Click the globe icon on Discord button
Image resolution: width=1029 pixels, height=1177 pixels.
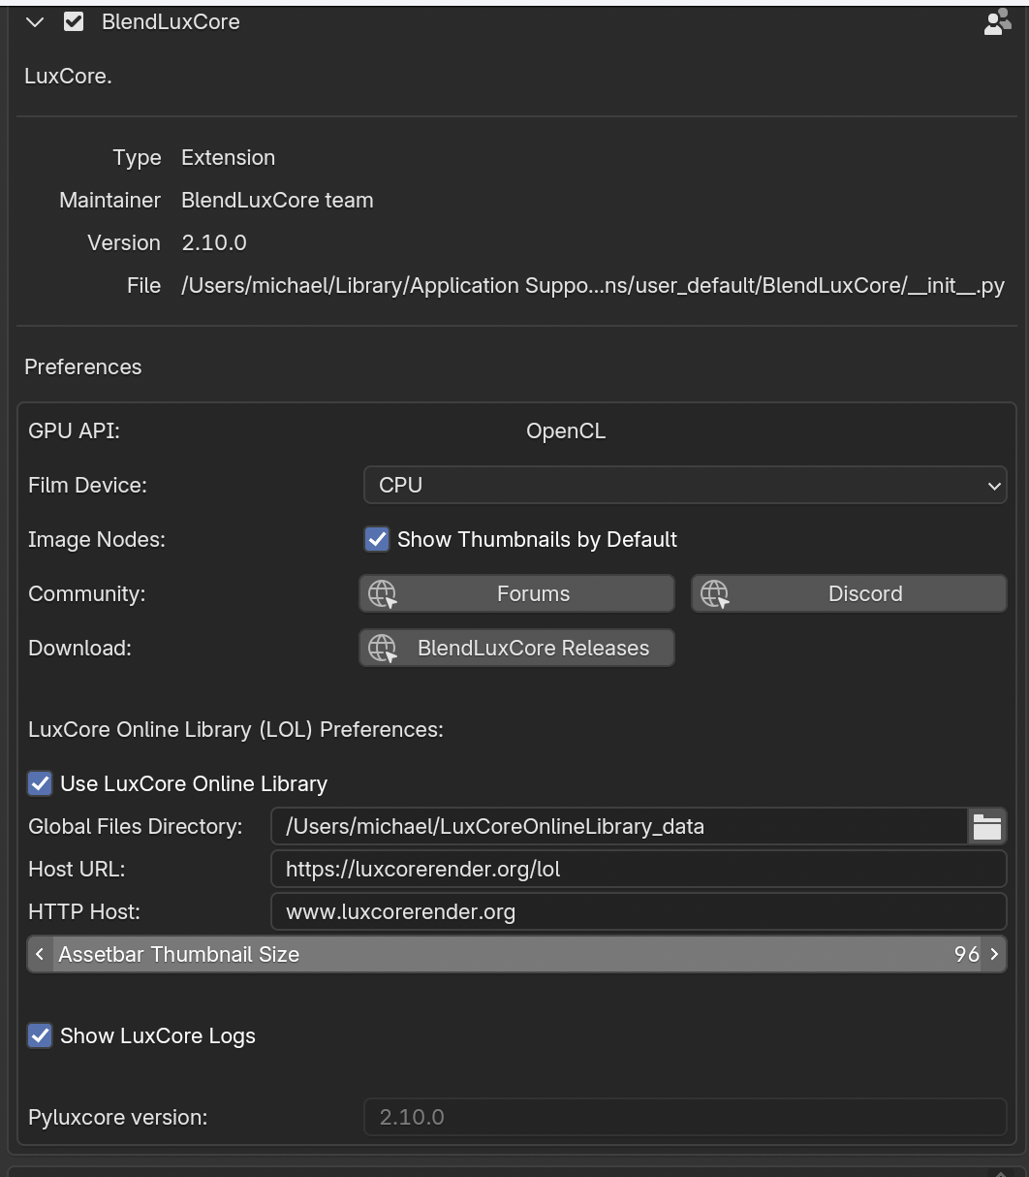[715, 594]
